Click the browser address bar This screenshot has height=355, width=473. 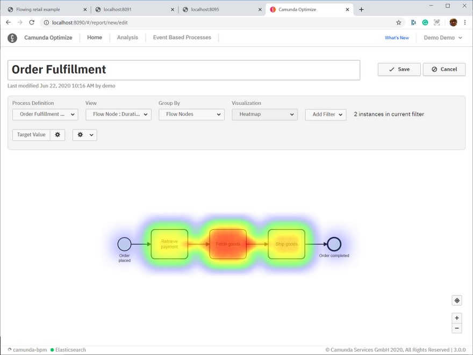[x=221, y=23]
